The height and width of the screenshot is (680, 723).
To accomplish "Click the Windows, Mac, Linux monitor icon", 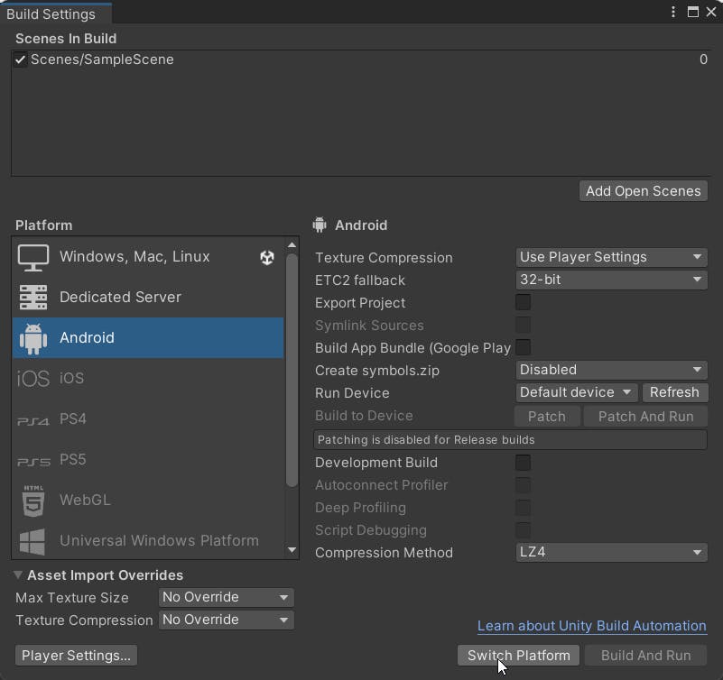I will (x=33, y=257).
